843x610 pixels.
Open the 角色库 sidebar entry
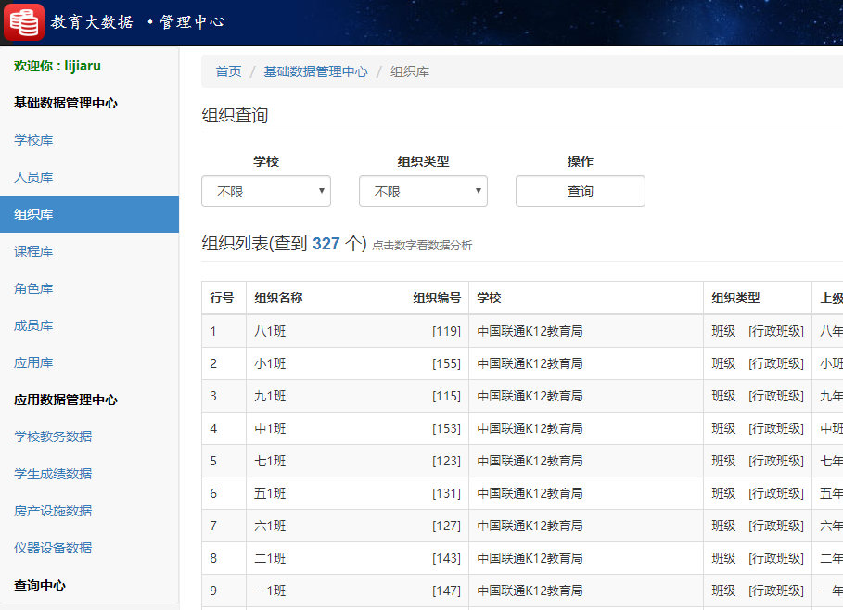[33, 288]
